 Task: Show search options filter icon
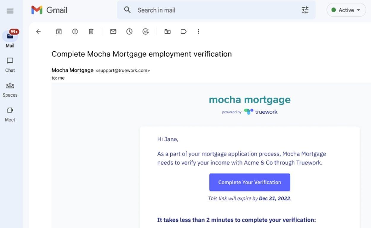click(305, 10)
